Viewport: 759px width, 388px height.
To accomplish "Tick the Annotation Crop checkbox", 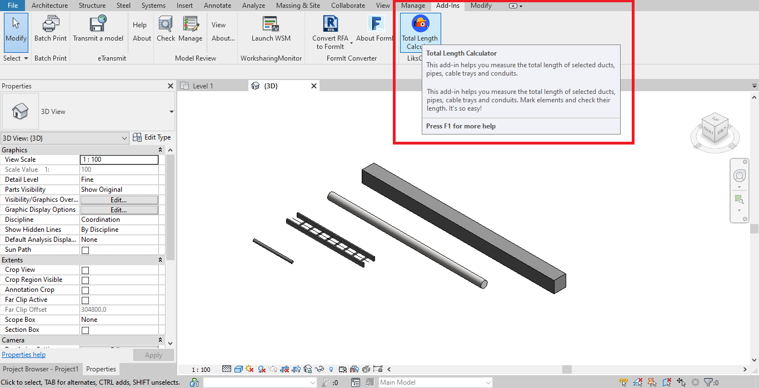I will (x=85, y=290).
